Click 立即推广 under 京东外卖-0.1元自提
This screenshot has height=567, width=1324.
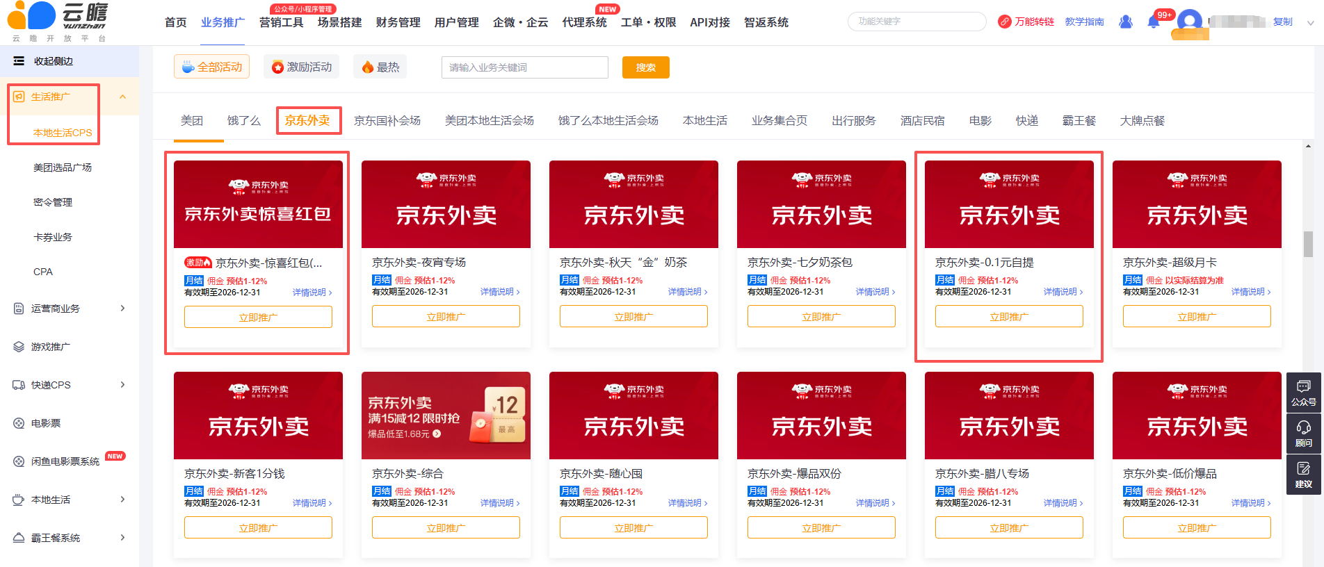[1009, 317]
